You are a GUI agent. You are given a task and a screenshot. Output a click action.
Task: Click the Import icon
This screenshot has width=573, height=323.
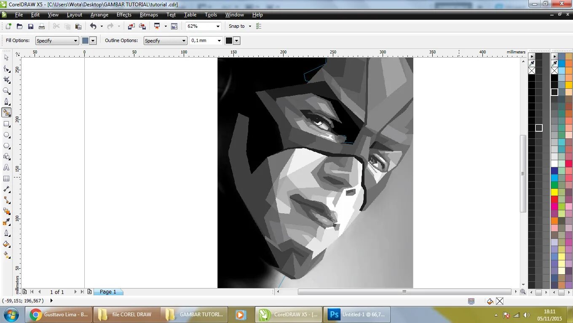(x=131, y=26)
